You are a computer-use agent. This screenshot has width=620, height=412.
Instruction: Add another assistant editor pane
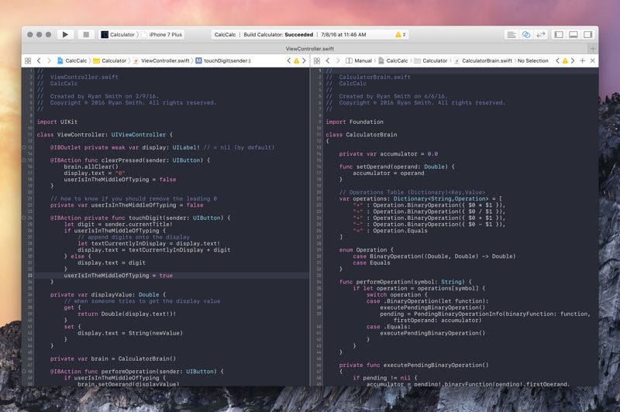coord(583,61)
